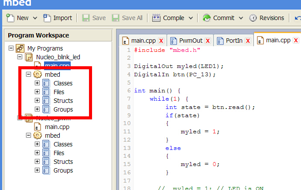This screenshot has height=190, width=301.
Task: Switch to the PwmOut tab
Action: (191, 41)
